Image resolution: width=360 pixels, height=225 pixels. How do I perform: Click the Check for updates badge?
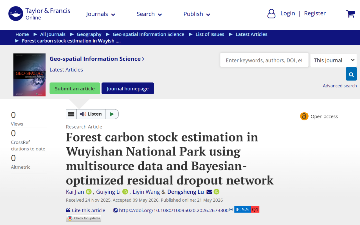pyautogui.click(x=84, y=218)
